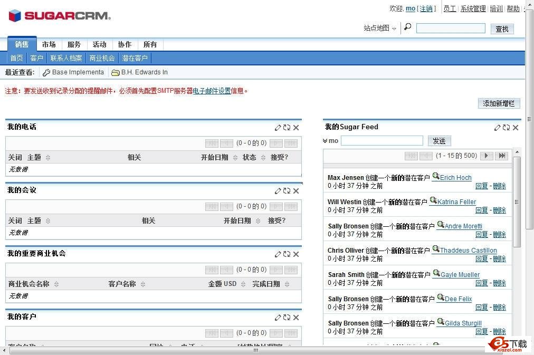Open the 站点地图 dropdown
Viewport: 534px width, 355px height.
380,28
